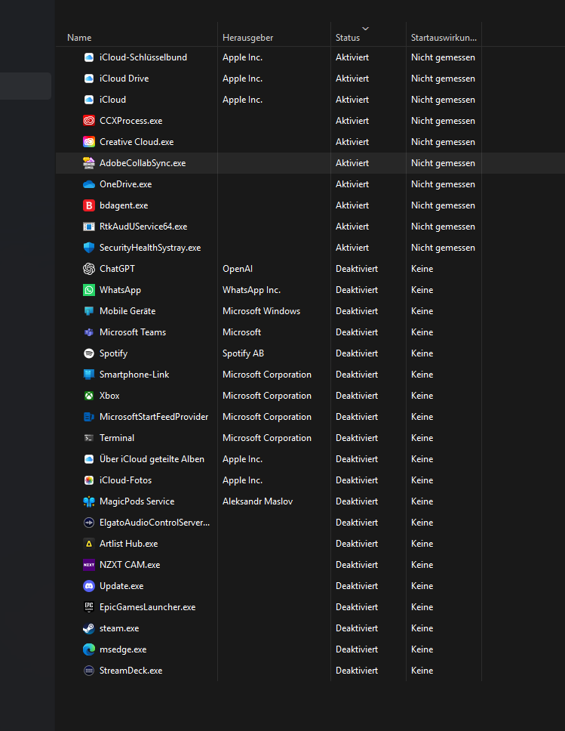
Task: Click the Spotify logo icon
Action: point(89,353)
